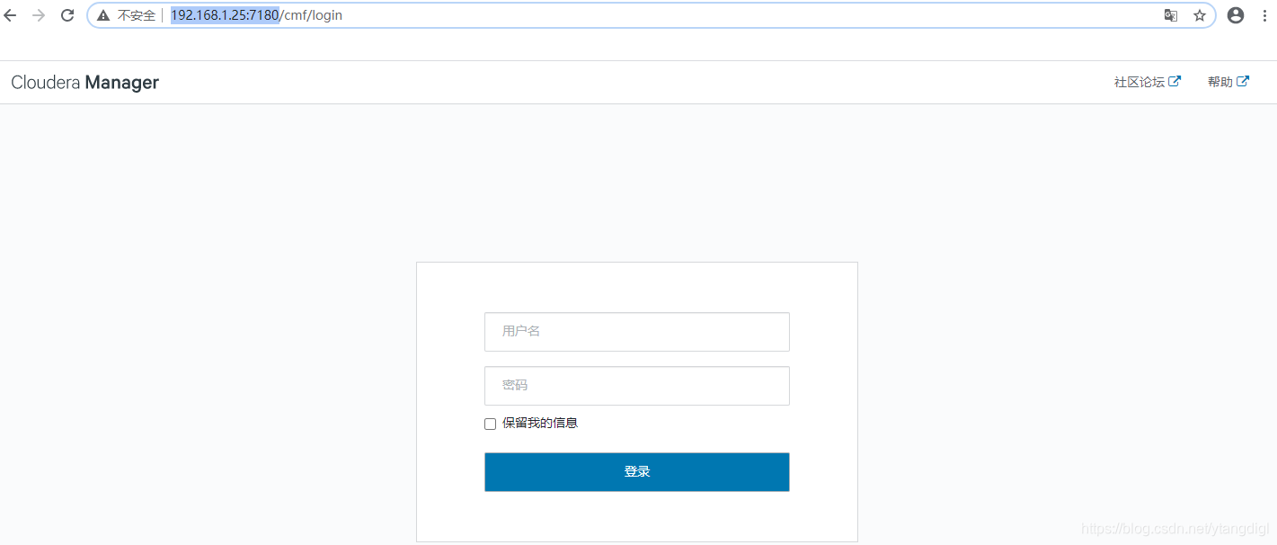1277x545 pixels.
Task: Click the /cmf/login path in address bar
Action: (312, 15)
